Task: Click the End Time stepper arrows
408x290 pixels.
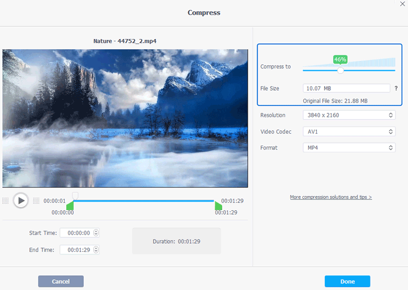Action: (x=96, y=250)
